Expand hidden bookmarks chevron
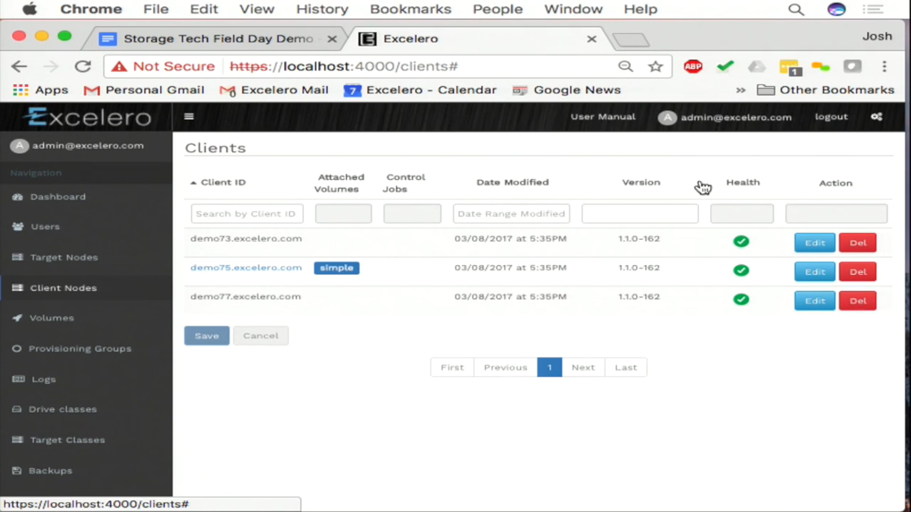The width and height of the screenshot is (911, 512). point(741,90)
